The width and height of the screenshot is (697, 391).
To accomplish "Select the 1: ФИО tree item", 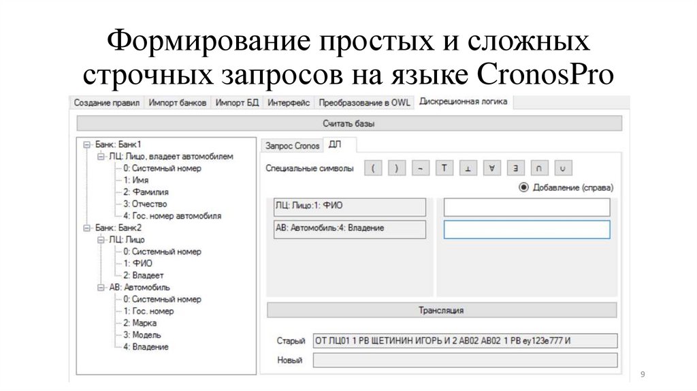I will click(137, 264).
